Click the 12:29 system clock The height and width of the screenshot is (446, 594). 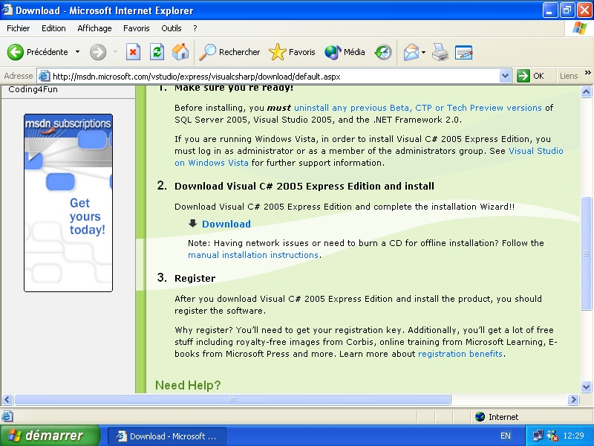pyautogui.click(x=573, y=436)
